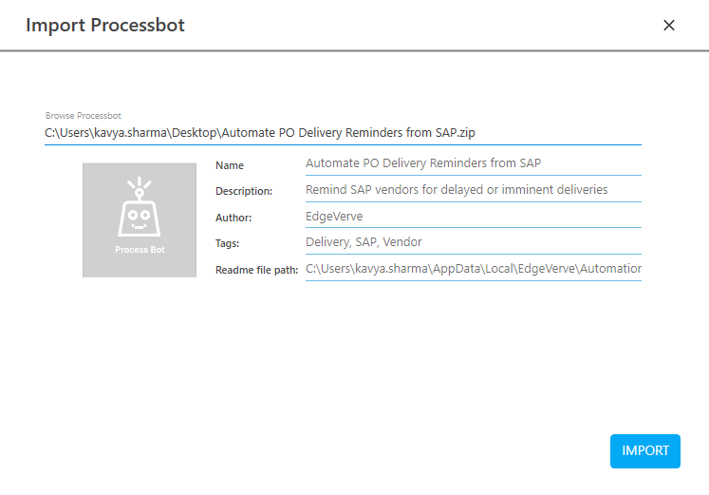Select the Process Bot thumbnail tile
Screen dimensions: 709x495
click(x=140, y=220)
